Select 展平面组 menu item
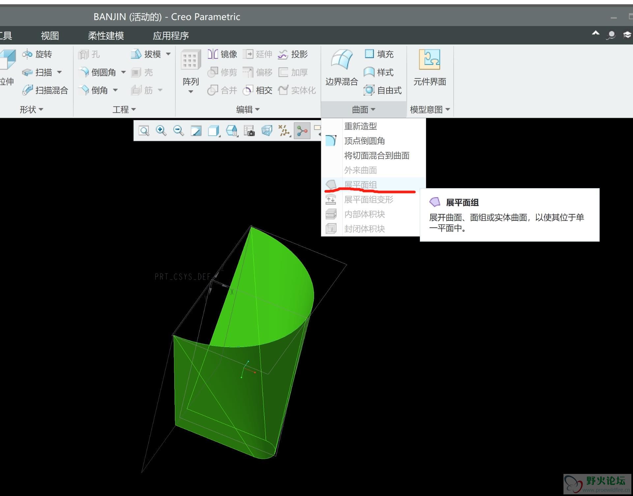 [x=374, y=185]
